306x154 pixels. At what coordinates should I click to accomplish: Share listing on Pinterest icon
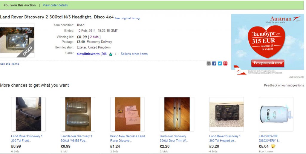[x=225, y=63]
